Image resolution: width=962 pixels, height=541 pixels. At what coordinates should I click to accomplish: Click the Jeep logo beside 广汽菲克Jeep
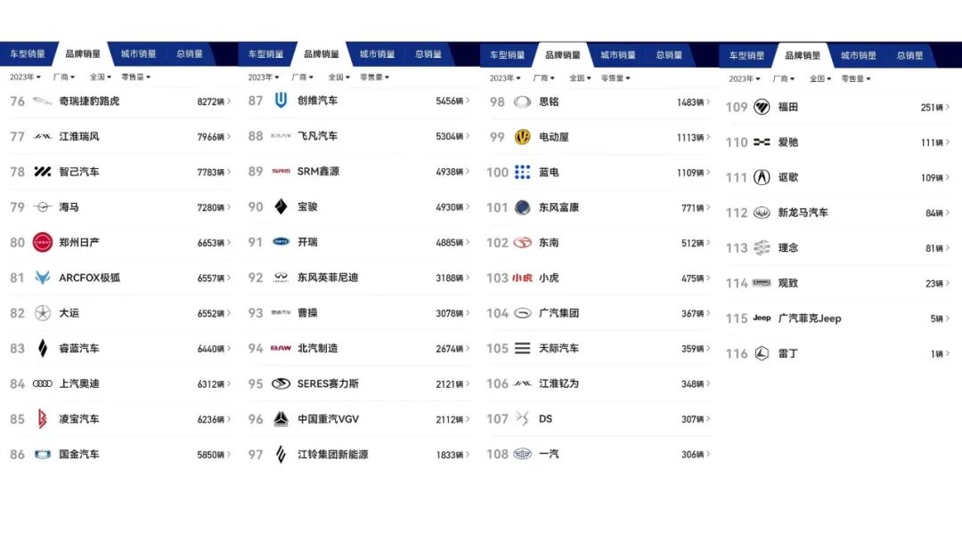762,318
